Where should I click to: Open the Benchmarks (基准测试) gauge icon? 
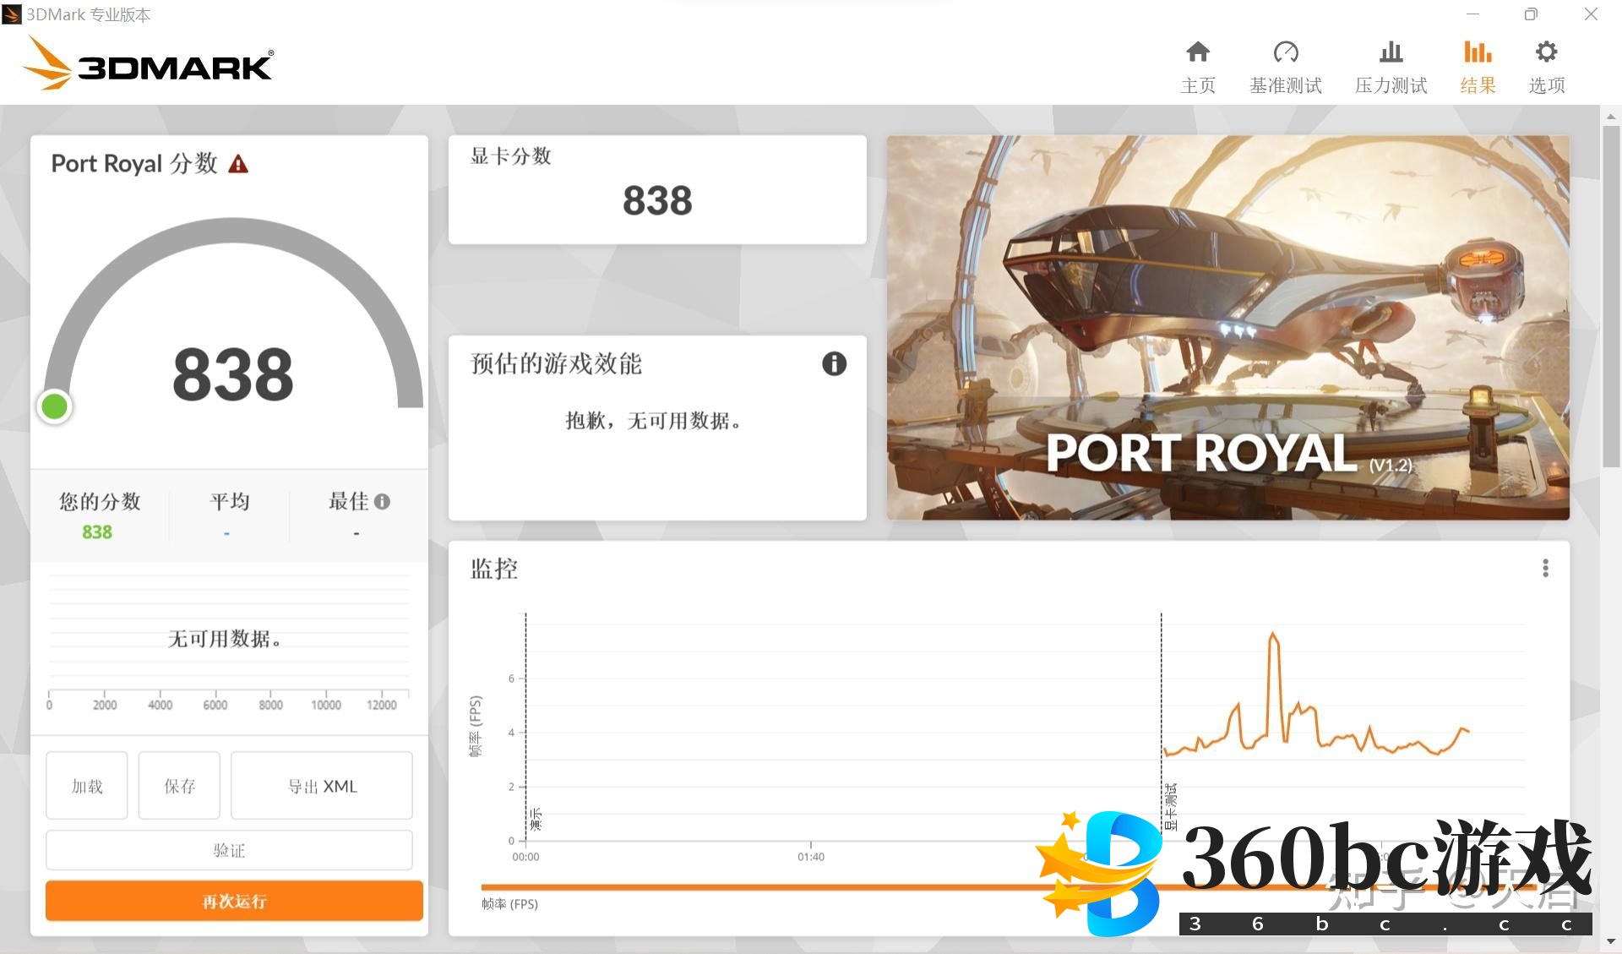point(1285,53)
